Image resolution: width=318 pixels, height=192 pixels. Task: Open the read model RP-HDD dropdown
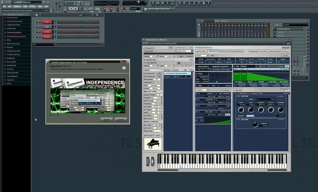coord(158,82)
